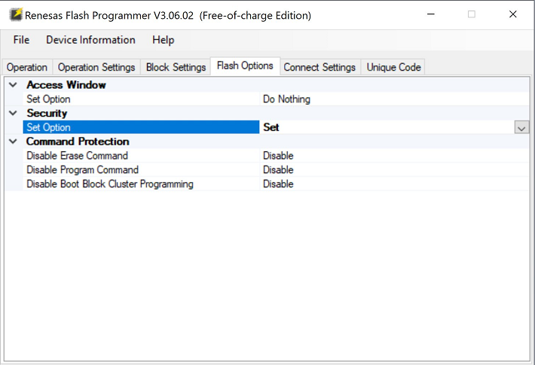Select the Flash Options tab
Screen dimensions: 535x365
click(x=245, y=65)
